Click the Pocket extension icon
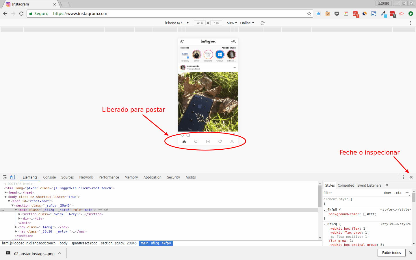This screenshot has height=260, width=416. pos(337,14)
